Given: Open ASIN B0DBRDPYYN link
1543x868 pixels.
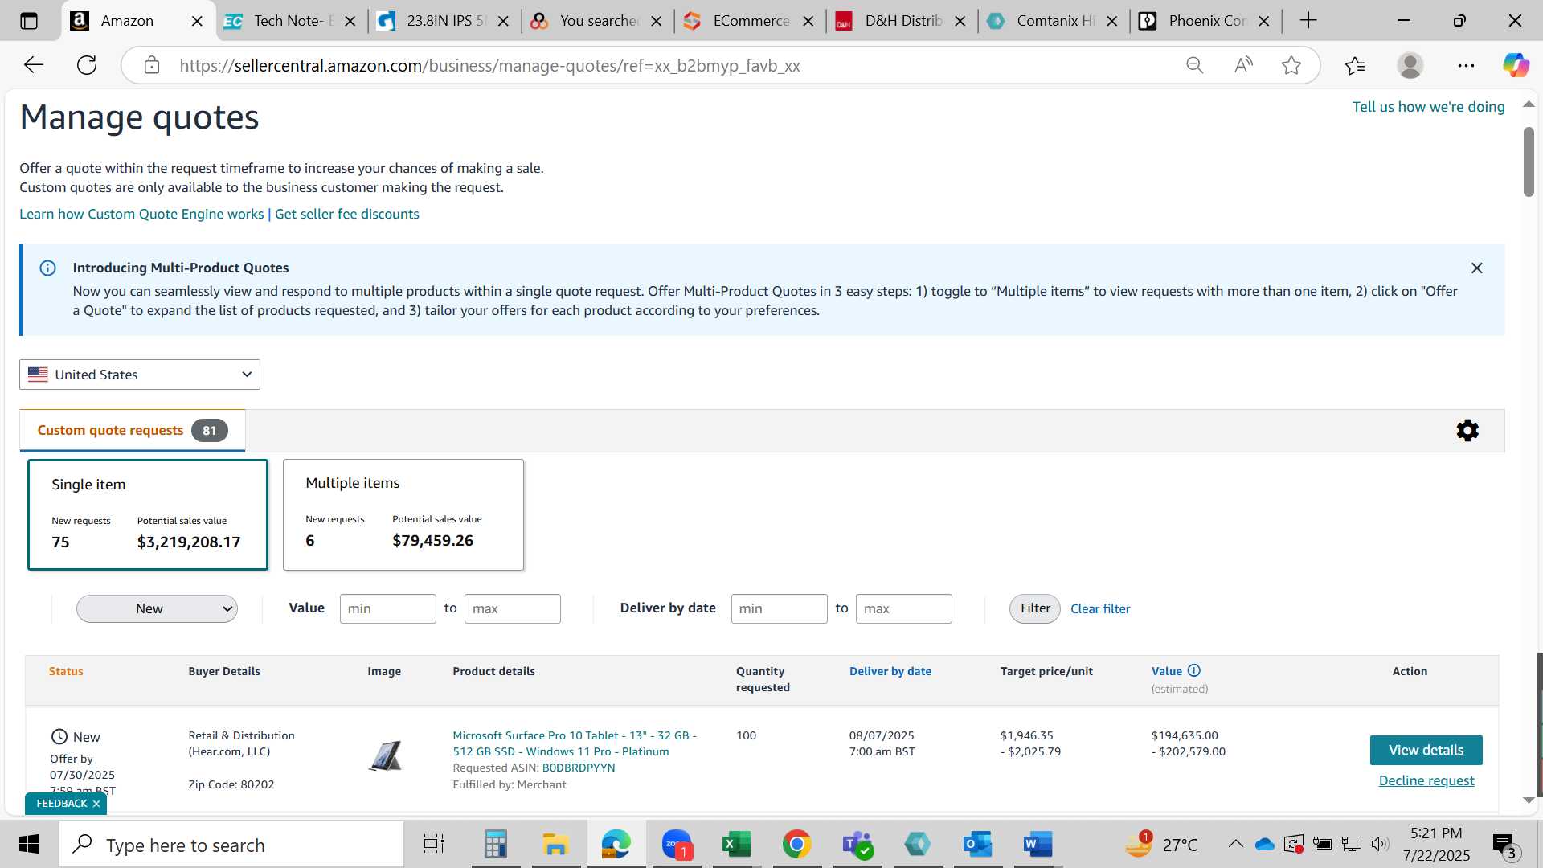Looking at the screenshot, I should tap(579, 768).
